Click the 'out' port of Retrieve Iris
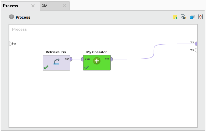206x131 pixels. tap(71, 59)
